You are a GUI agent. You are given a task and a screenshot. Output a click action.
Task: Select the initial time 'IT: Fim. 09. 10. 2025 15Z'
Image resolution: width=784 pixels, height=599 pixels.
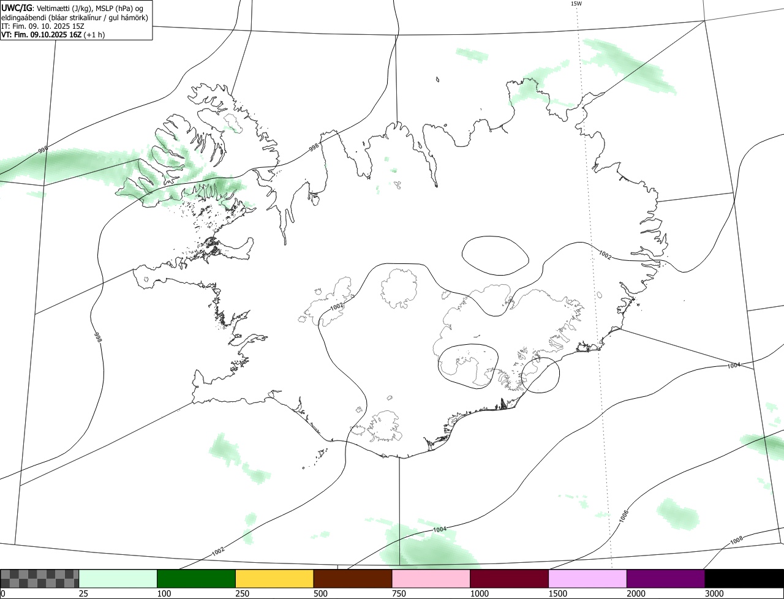coord(43,26)
